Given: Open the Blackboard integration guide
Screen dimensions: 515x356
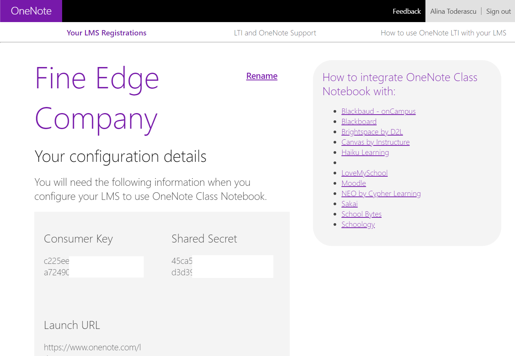Looking at the screenshot, I should (x=359, y=121).
